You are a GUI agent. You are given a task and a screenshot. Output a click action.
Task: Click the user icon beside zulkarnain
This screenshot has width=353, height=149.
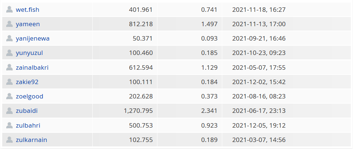click(10, 139)
